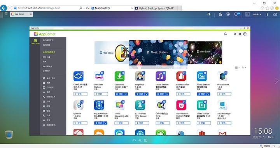This screenshot has width=280, height=148.
Task: Expand Helpdesk open button dropdown arrow
Action: tap(147, 94)
